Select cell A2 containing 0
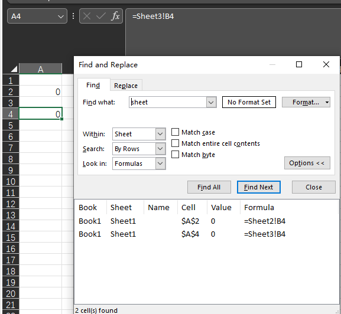This screenshot has height=314, width=341. (41, 91)
